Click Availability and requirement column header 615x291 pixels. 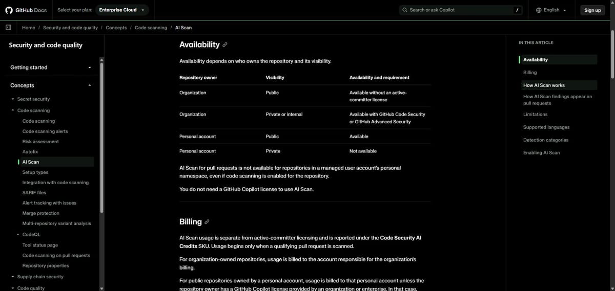(x=379, y=78)
